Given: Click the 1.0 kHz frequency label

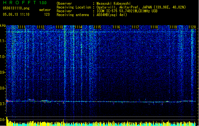Looking at the screenshot, I should [x=3, y=57].
